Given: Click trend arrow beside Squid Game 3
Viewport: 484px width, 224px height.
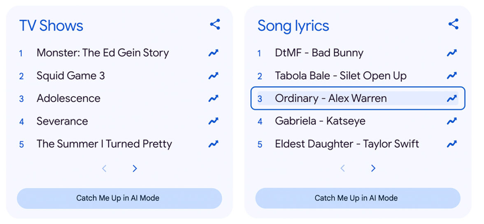Looking at the screenshot, I should pyautogui.click(x=213, y=76).
